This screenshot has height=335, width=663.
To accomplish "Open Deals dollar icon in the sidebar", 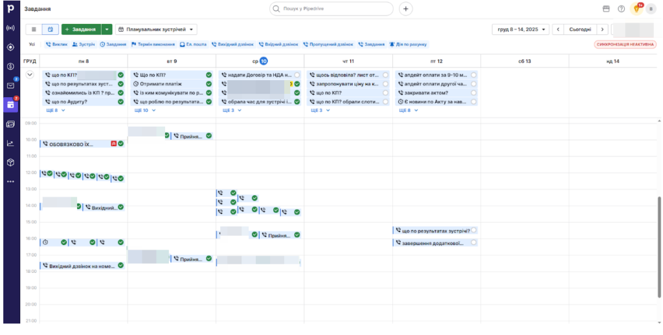I will (11, 67).
